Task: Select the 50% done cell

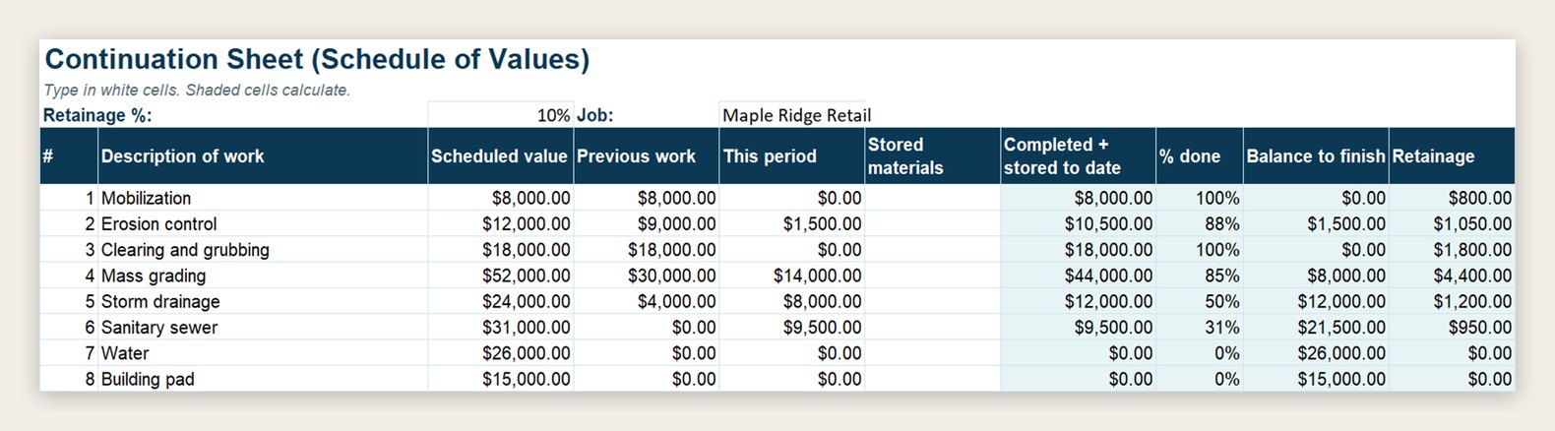Action: (1199, 301)
